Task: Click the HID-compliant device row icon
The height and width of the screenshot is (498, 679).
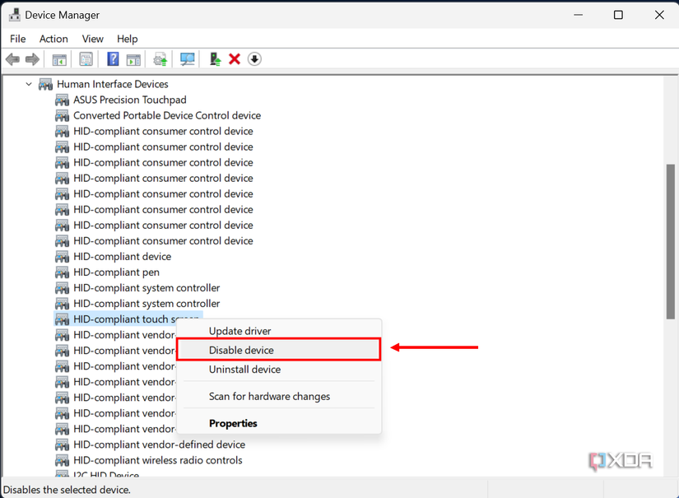Action: [x=62, y=257]
